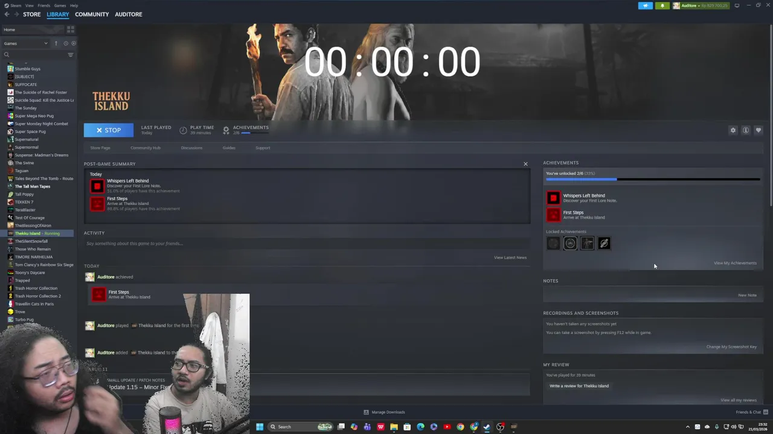773x434 pixels.
Task: Open the Store Page link
Action: click(100, 148)
